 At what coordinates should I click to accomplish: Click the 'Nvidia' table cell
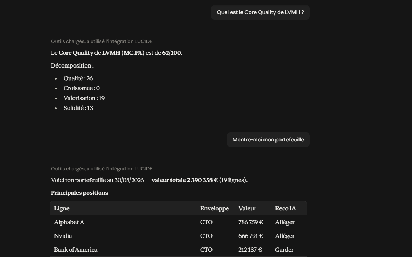click(63, 236)
